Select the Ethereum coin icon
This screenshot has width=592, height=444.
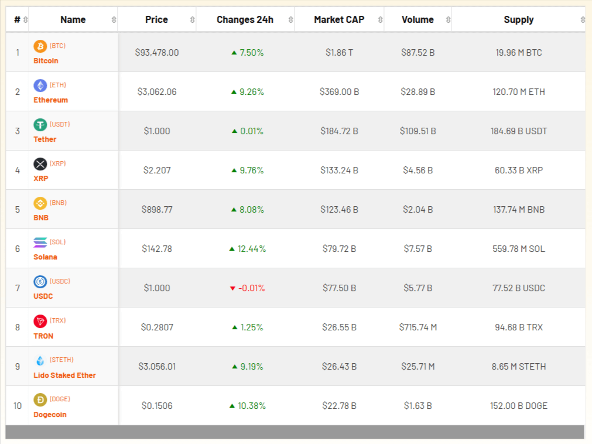point(40,85)
